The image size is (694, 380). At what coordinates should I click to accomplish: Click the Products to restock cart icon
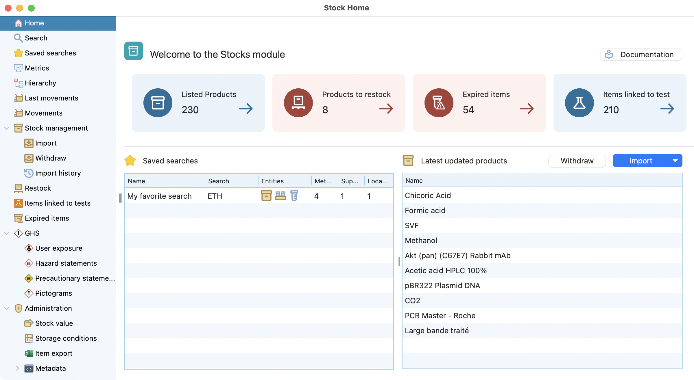point(298,103)
